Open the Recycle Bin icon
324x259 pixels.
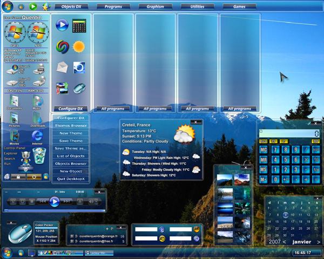coord(39,156)
